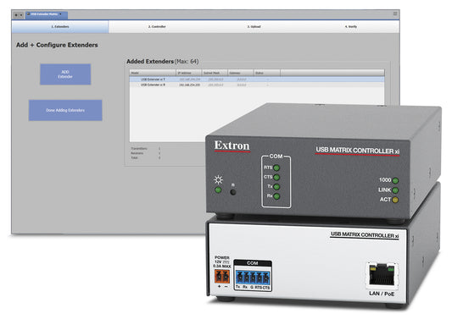Click the Status column header

tap(266, 73)
